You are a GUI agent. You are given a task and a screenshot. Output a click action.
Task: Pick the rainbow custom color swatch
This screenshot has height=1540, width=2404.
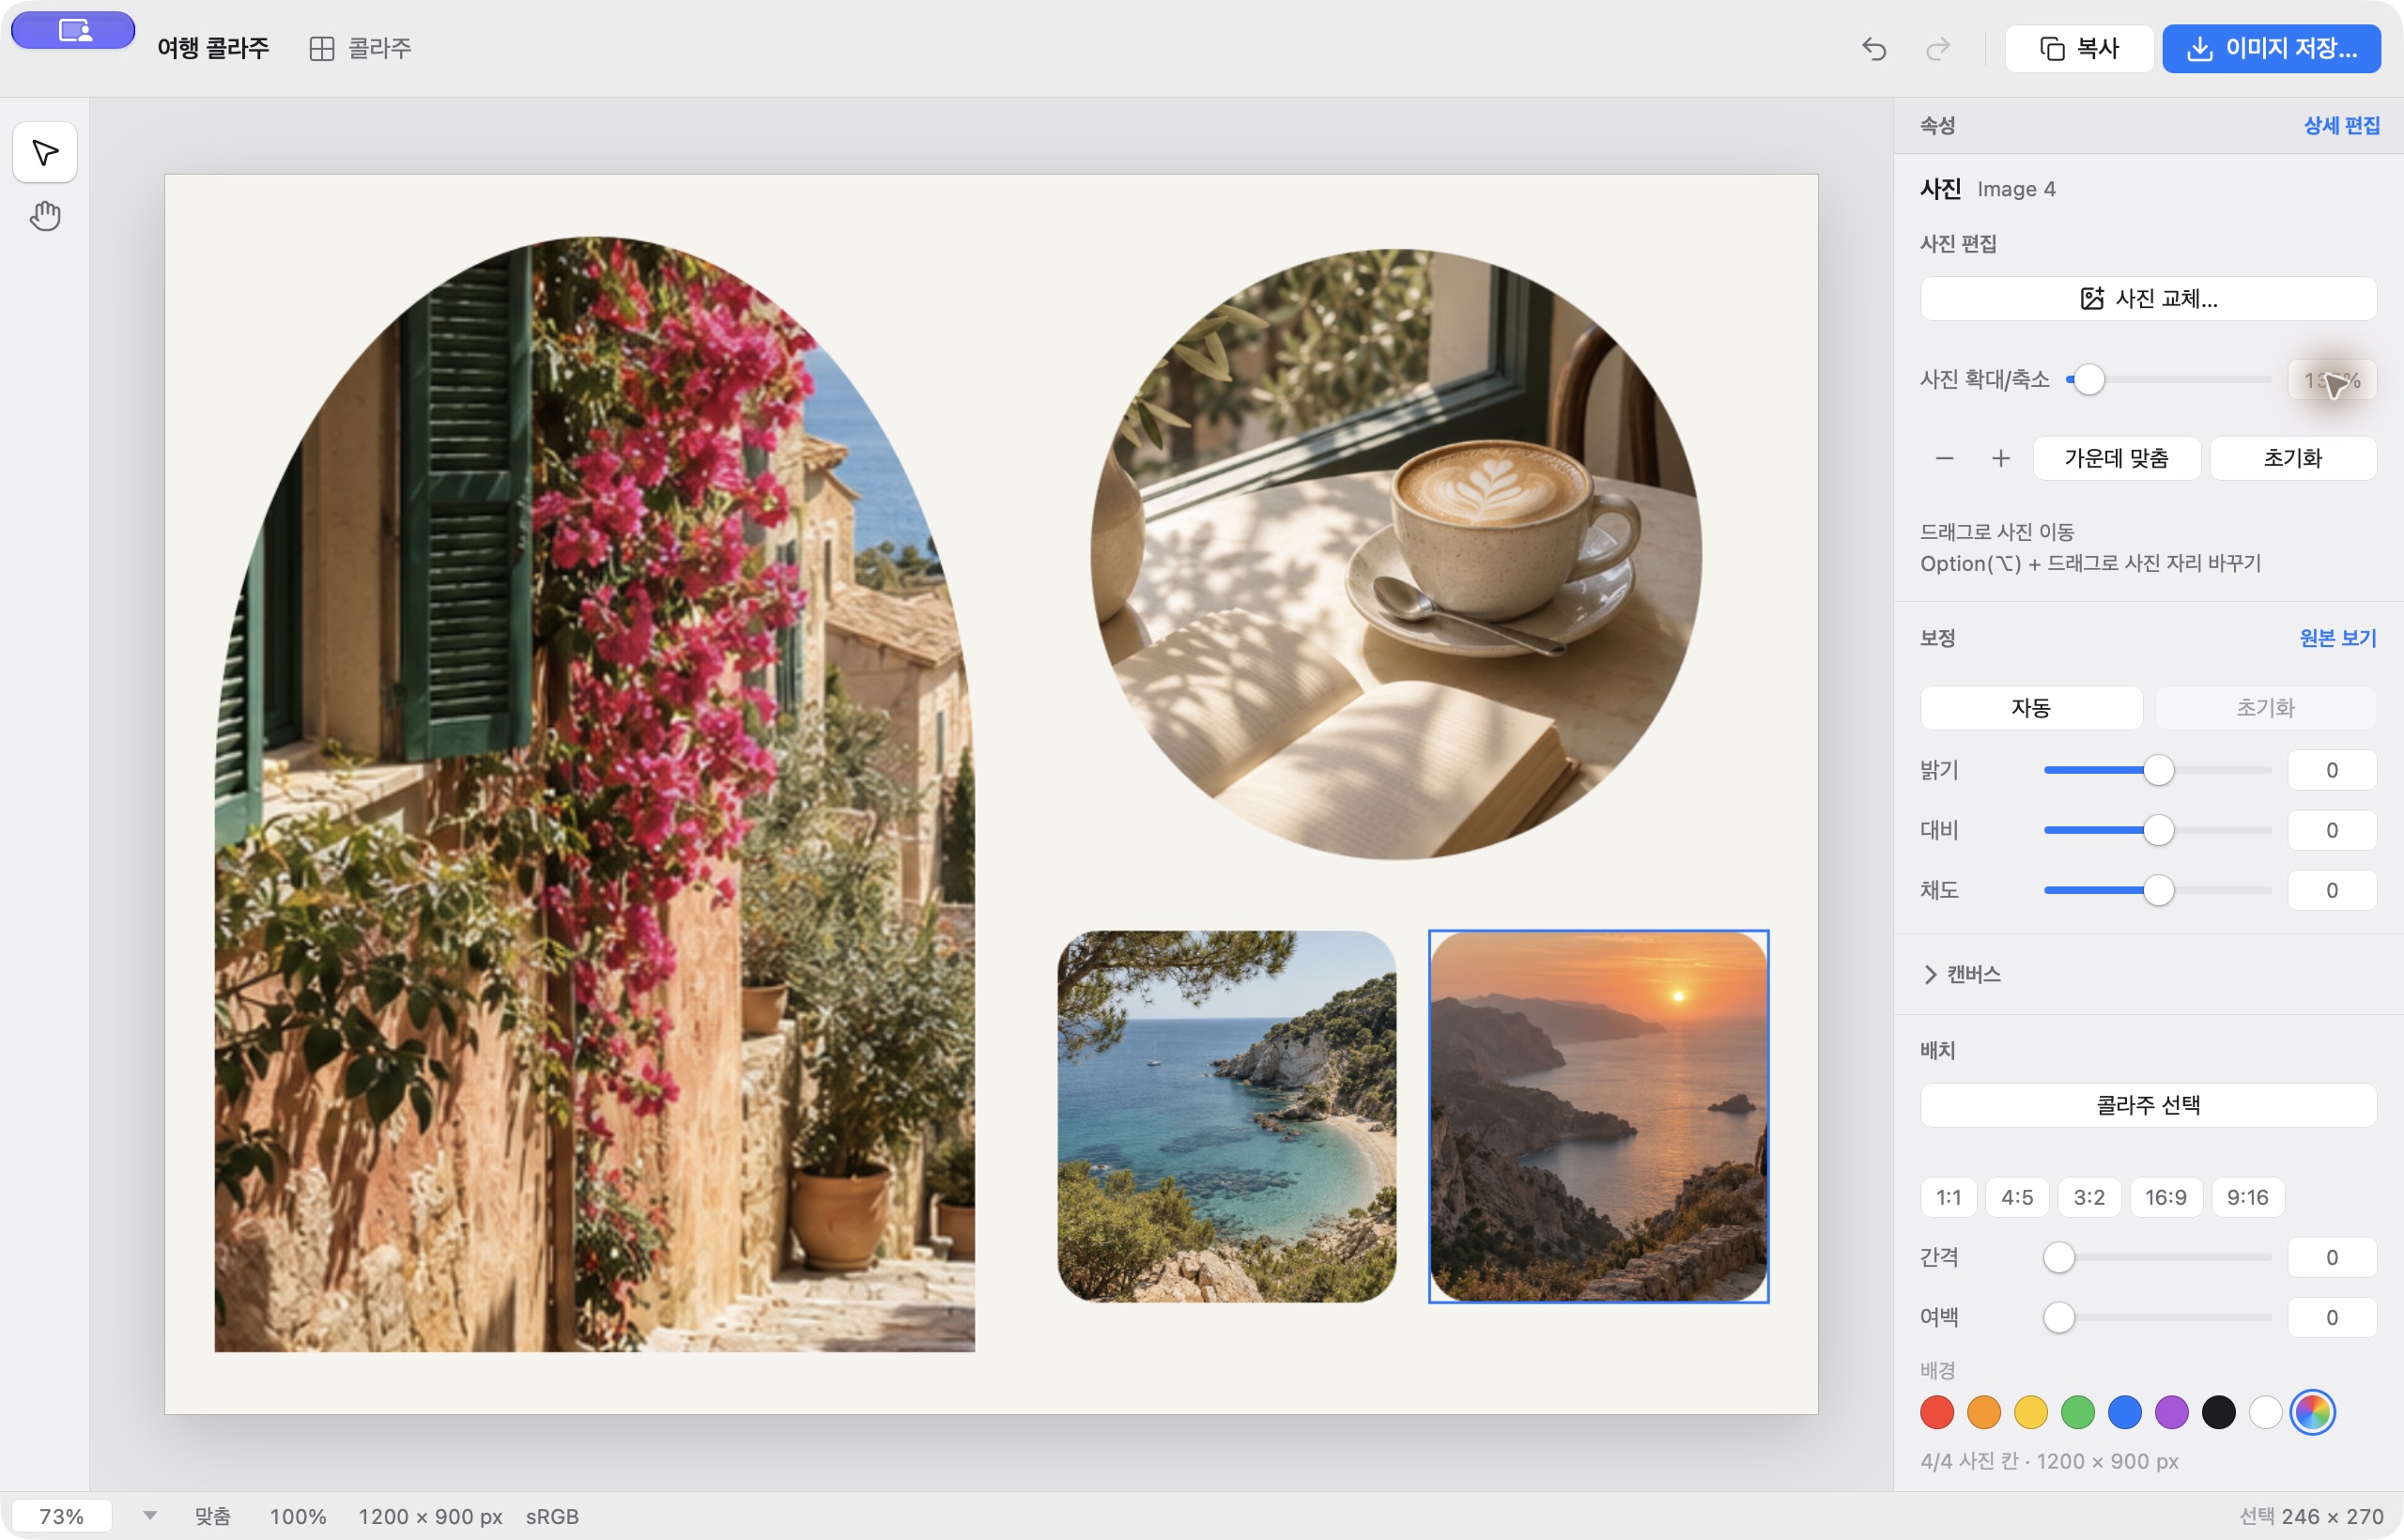pyautogui.click(x=2312, y=1412)
